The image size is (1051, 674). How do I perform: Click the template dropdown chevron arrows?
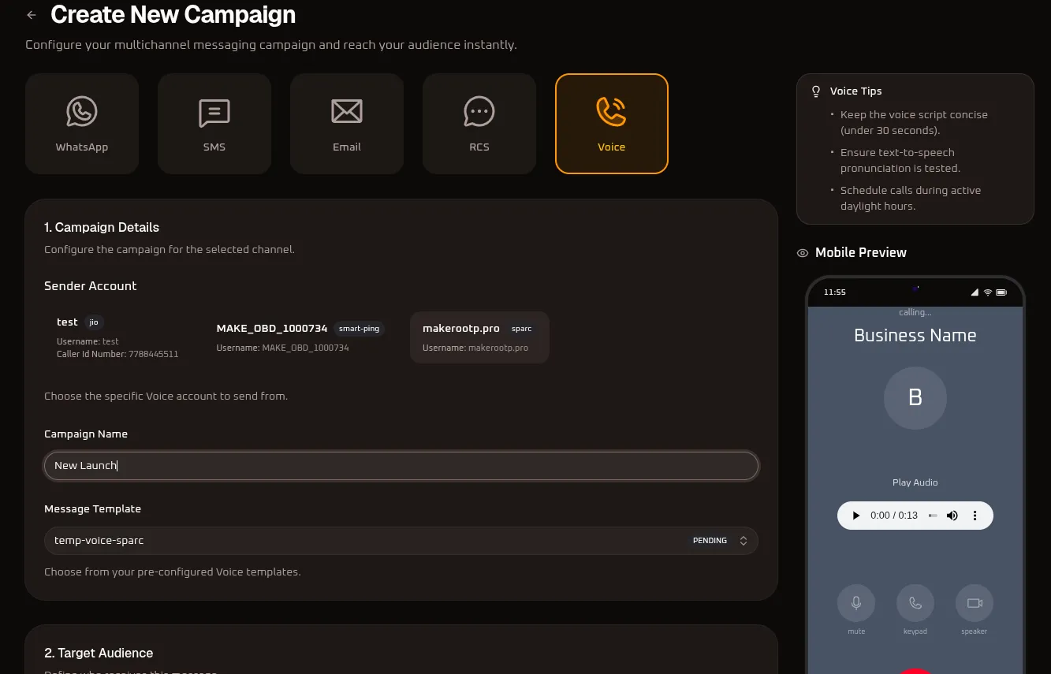743,541
